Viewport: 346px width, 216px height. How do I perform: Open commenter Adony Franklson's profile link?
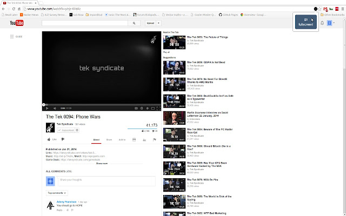pos(66,202)
